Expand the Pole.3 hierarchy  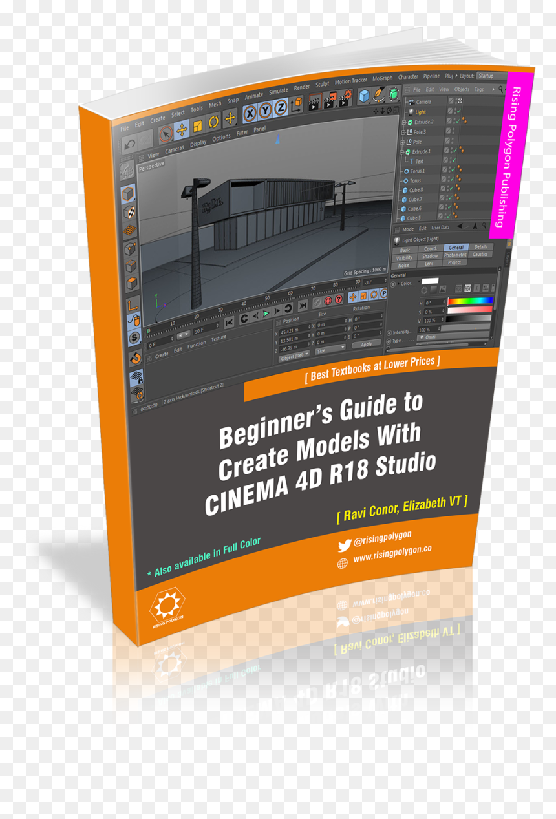tap(404, 132)
